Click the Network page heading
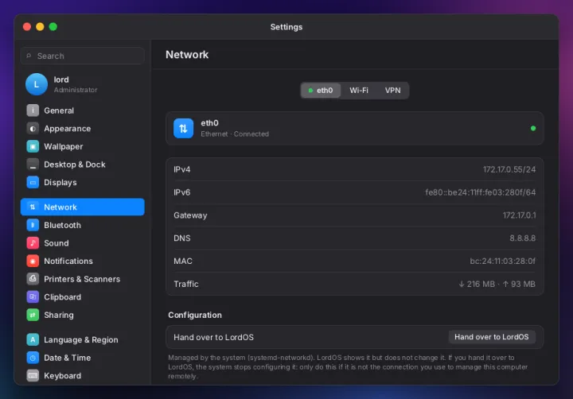Viewport: 573px width, 399px height. point(187,55)
